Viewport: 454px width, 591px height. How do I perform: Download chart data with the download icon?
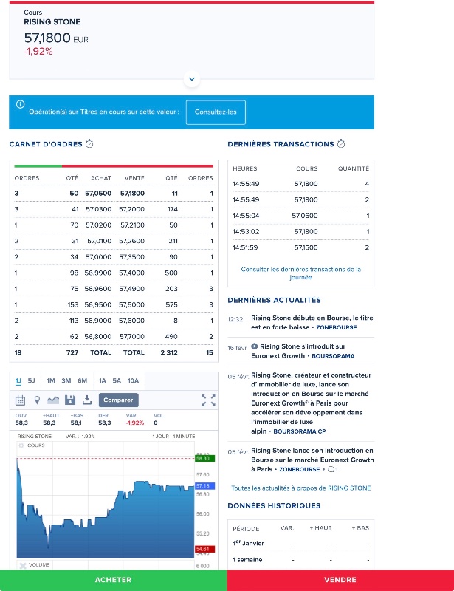(x=86, y=400)
